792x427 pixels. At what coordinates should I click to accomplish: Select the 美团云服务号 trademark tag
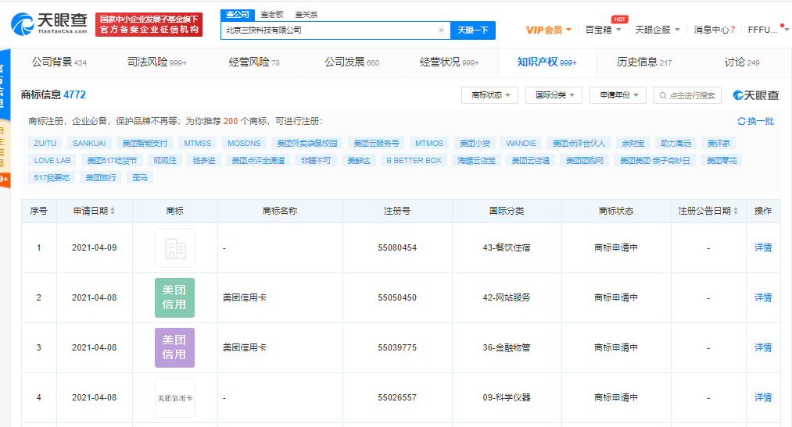coord(376,143)
